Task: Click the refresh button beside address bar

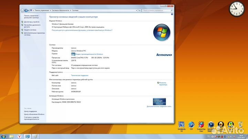Action: pyautogui.click(x=139, y=10)
